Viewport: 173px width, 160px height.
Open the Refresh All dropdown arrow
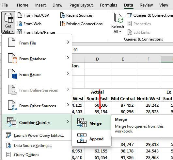[120, 32]
